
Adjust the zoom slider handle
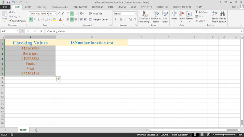pos(224,135)
